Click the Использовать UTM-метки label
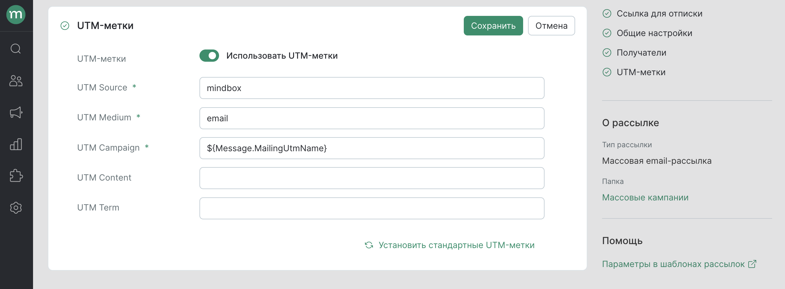Screen dimensions: 785x289 point(282,56)
